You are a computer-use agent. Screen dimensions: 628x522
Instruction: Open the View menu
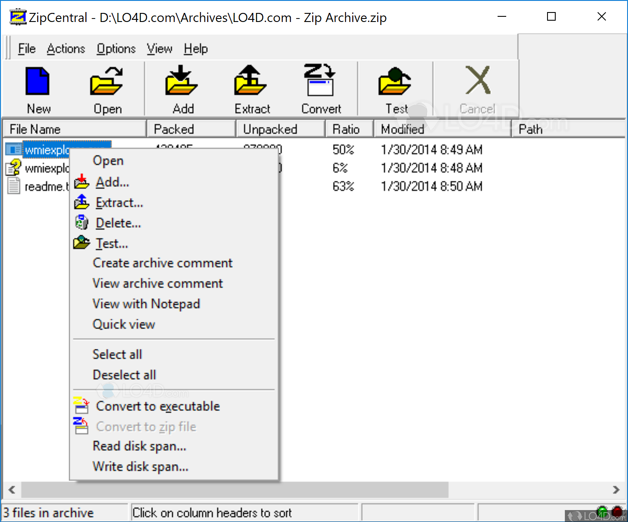coord(159,49)
